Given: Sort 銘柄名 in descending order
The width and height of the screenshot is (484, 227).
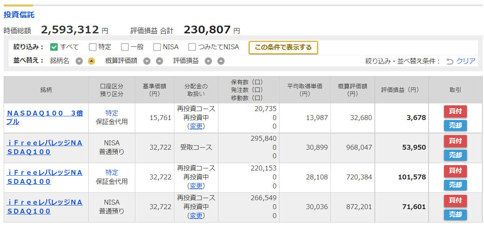Looking at the screenshot, I should pyautogui.click(x=79, y=61).
